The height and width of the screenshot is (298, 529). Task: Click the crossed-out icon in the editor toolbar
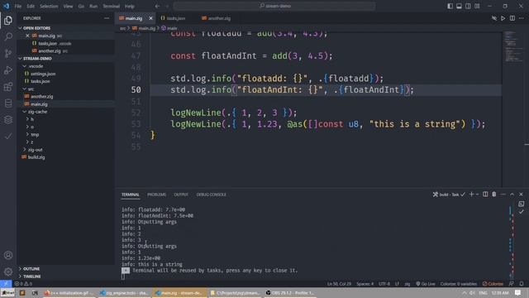(x=494, y=18)
